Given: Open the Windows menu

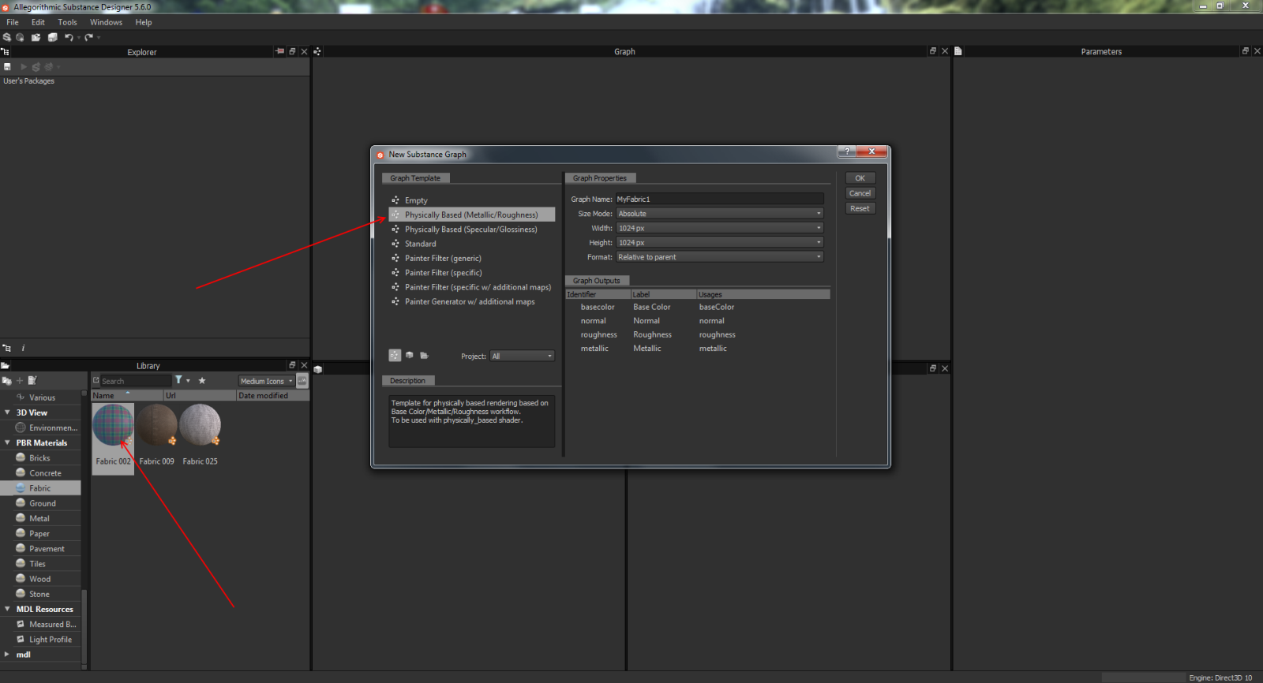Looking at the screenshot, I should (x=106, y=22).
